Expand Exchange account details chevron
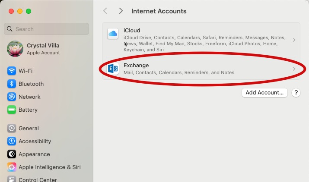The height and width of the screenshot is (182, 309). 294,69
